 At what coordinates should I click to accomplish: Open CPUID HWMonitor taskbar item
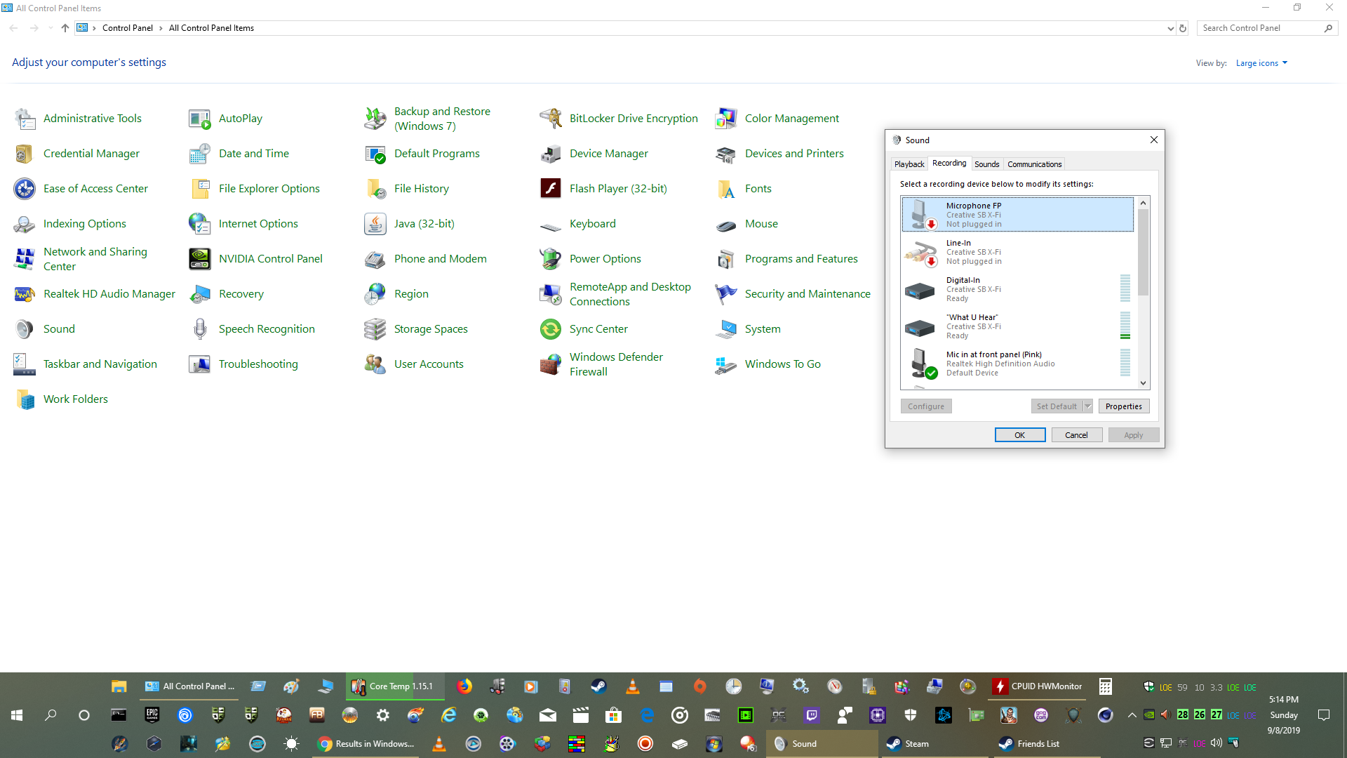coord(1038,686)
